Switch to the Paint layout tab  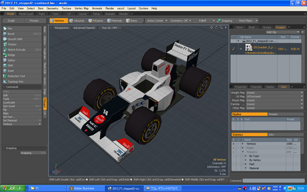42,14
